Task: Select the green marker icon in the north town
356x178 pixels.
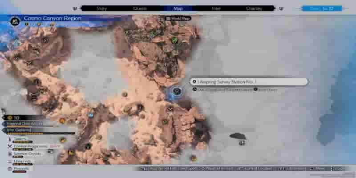Action: [174, 40]
